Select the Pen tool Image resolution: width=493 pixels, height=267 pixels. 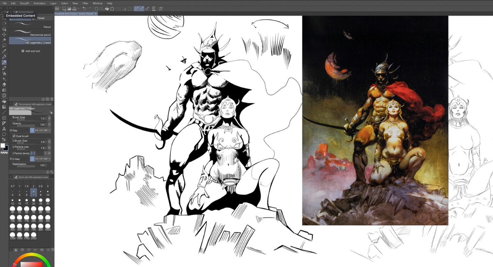[4, 57]
